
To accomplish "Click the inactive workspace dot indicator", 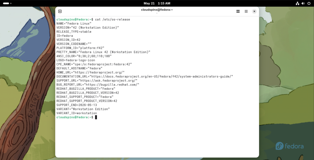I will [x=11, y=3].
